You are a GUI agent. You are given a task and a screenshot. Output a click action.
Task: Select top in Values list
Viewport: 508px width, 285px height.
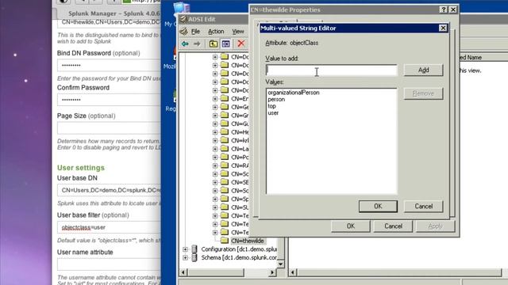pyautogui.click(x=271, y=106)
